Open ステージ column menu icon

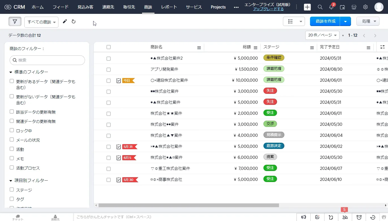tap(312, 48)
